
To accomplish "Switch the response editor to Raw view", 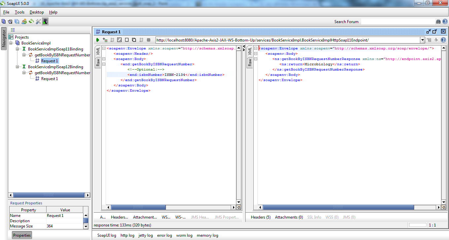I will (x=250, y=62).
